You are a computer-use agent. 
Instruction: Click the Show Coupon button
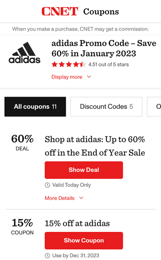click(84, 241)
